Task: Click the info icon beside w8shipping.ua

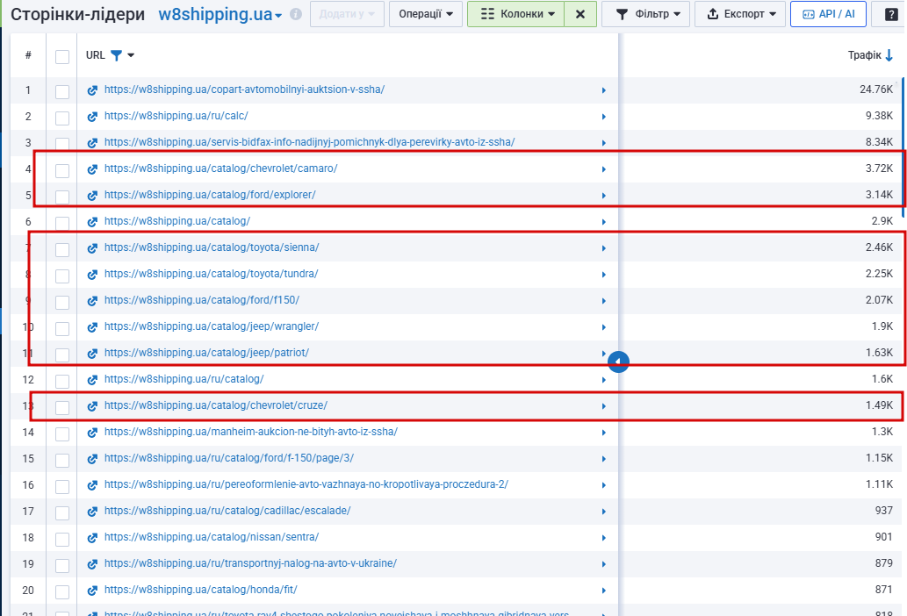Action: point(296,14)
